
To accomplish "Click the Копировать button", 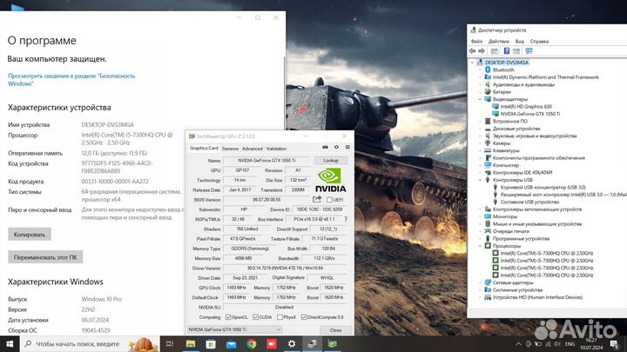I will click(x=30, y=235).
